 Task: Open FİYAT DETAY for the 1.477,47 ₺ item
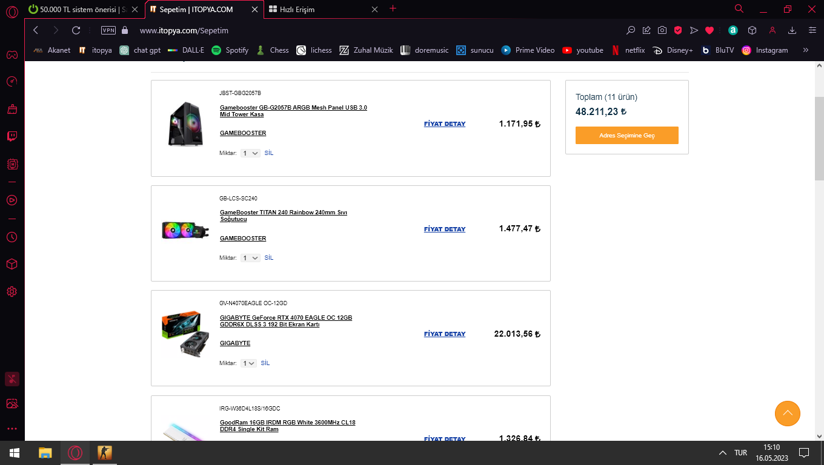[x=445, y=229]
